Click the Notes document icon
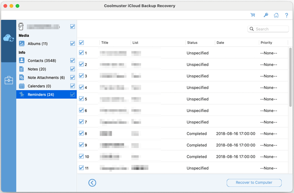 (x=21, y=69)
